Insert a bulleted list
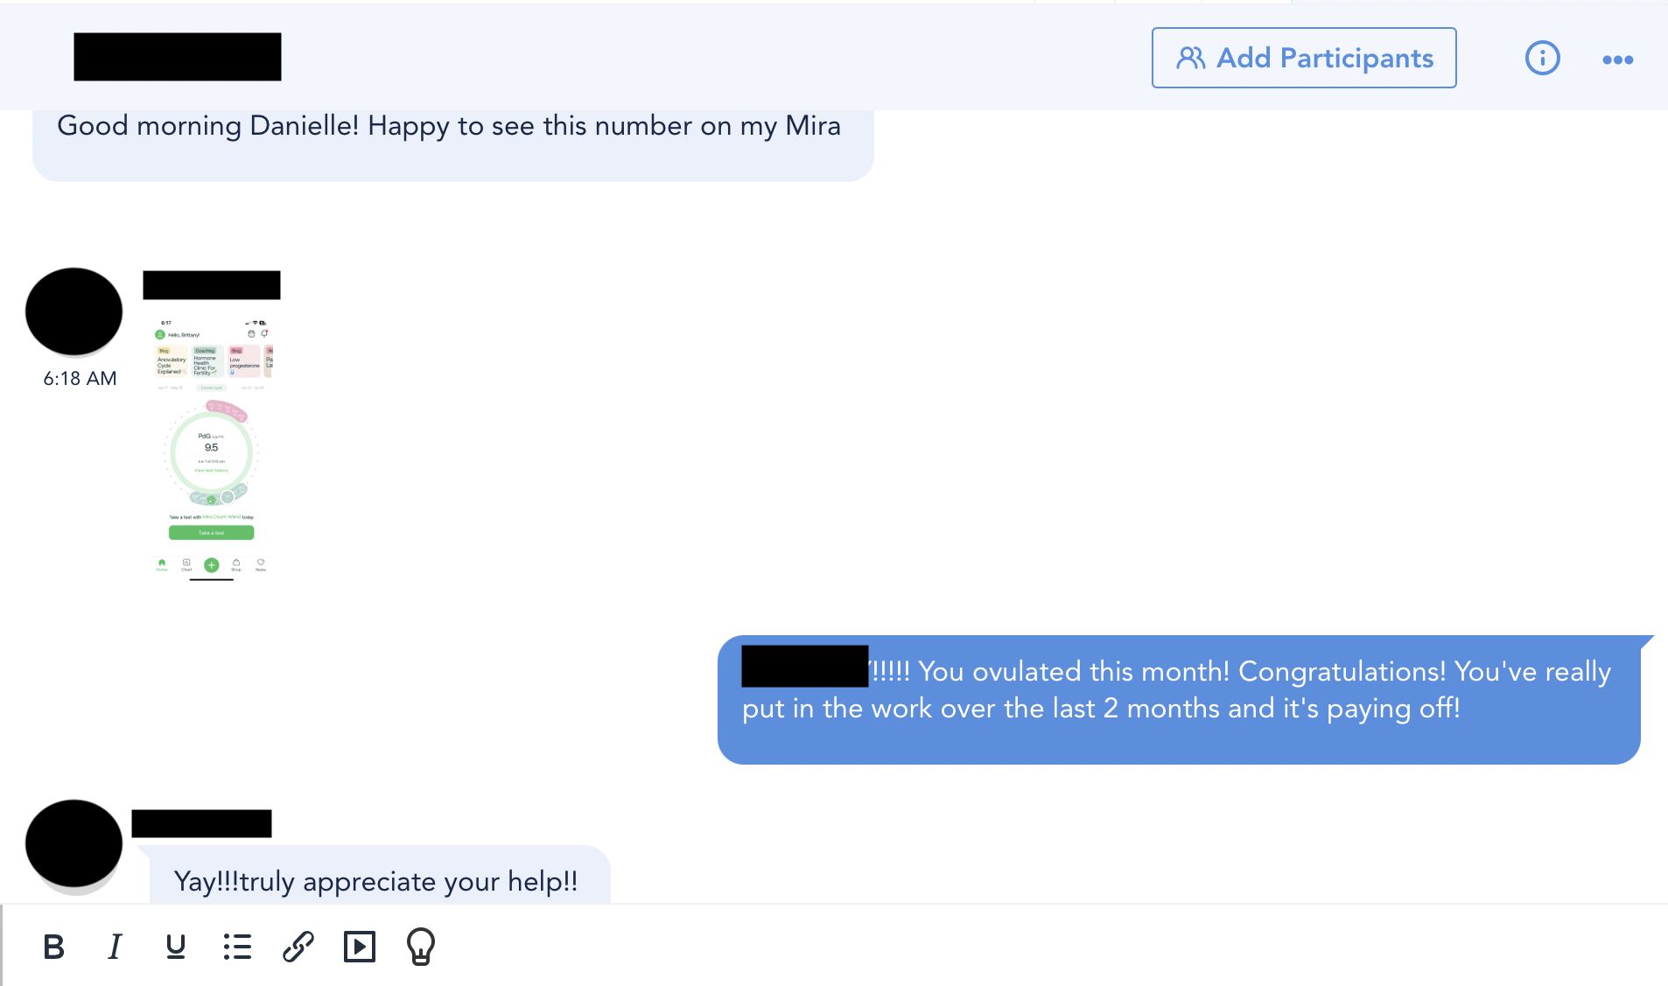 click(x=237, y=947)
